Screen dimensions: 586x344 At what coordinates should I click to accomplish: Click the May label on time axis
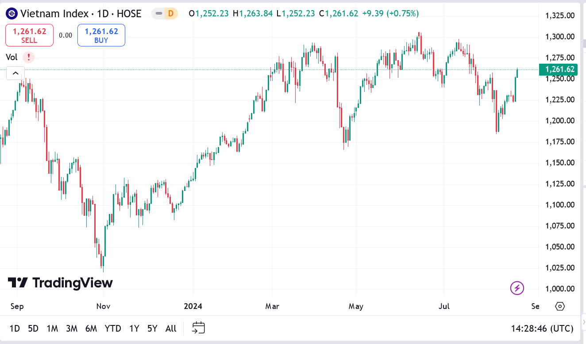pyautogui.click(x=356, y=306)
